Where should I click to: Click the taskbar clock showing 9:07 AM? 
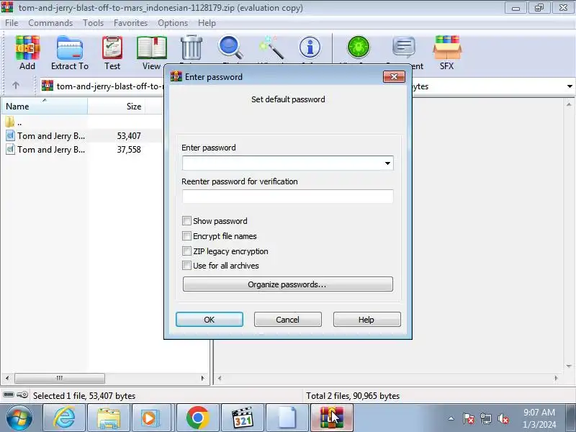point(539,418)
